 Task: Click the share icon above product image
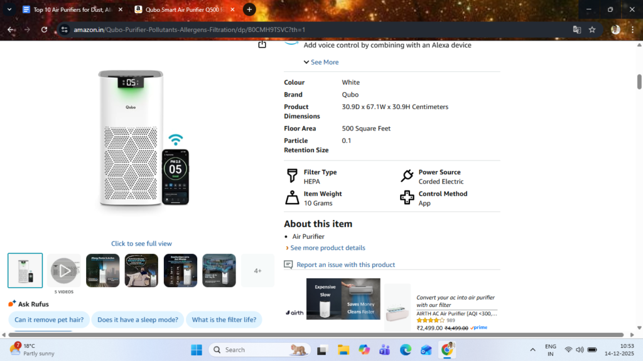coord(262,44)
